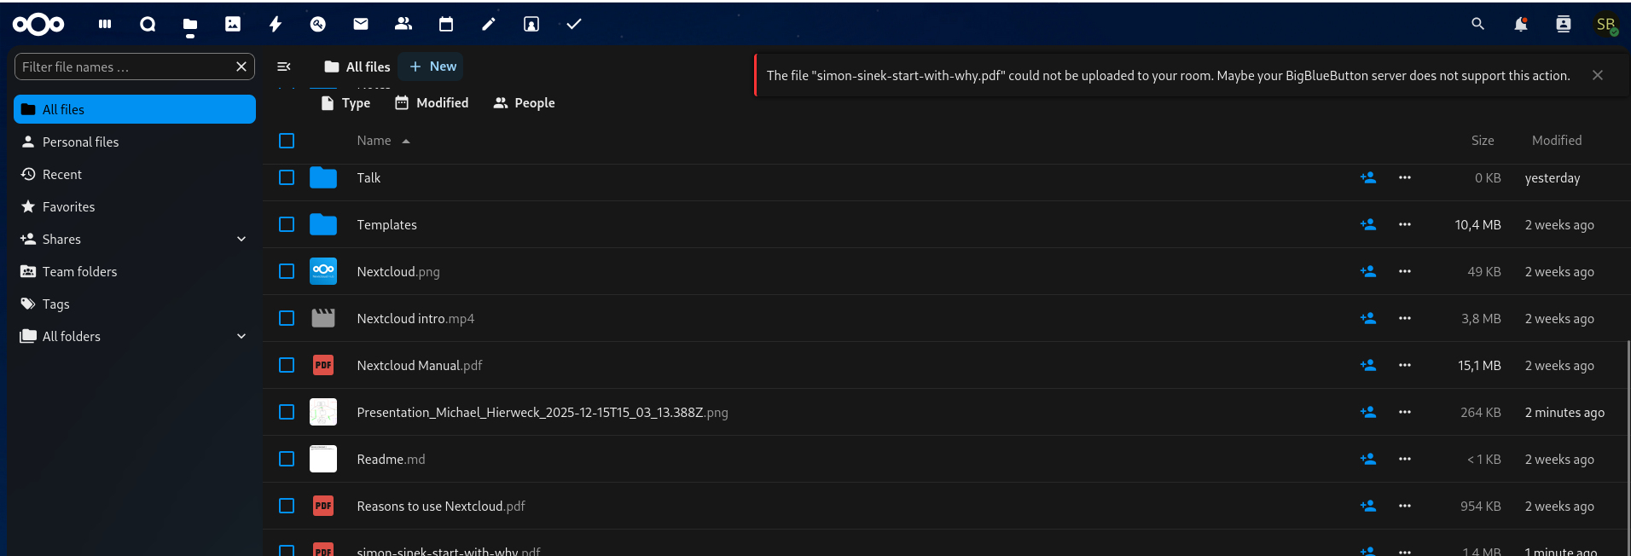Open Favorites in the sidebar
The height and width of the screenshot is (556, 1631).
68,206
